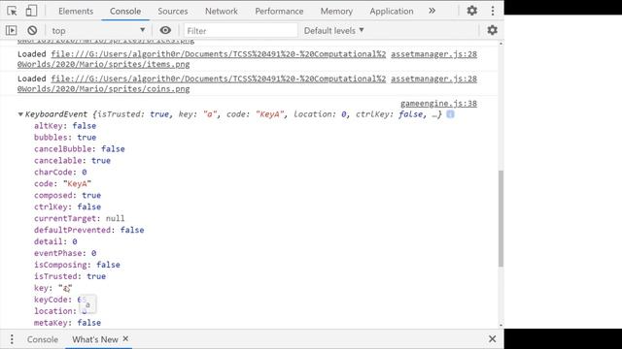Viewport: 622px width, 349px height.
Task: Collapse the KeyboardEvent object triangle
Action: pos(20,114)
